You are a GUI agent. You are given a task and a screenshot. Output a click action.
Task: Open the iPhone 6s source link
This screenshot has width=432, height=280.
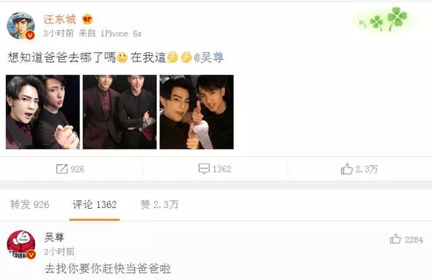coord(121,34)
